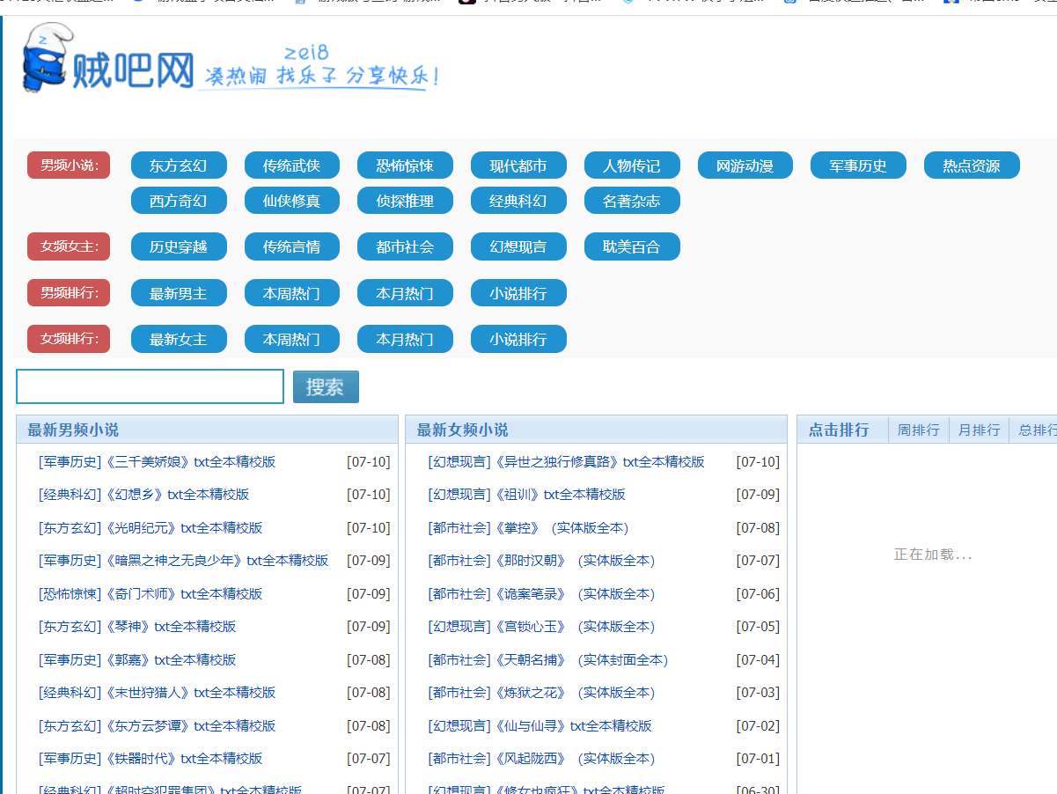
Task: Open 最新女主 in female rankings
Action: [179, 339]
